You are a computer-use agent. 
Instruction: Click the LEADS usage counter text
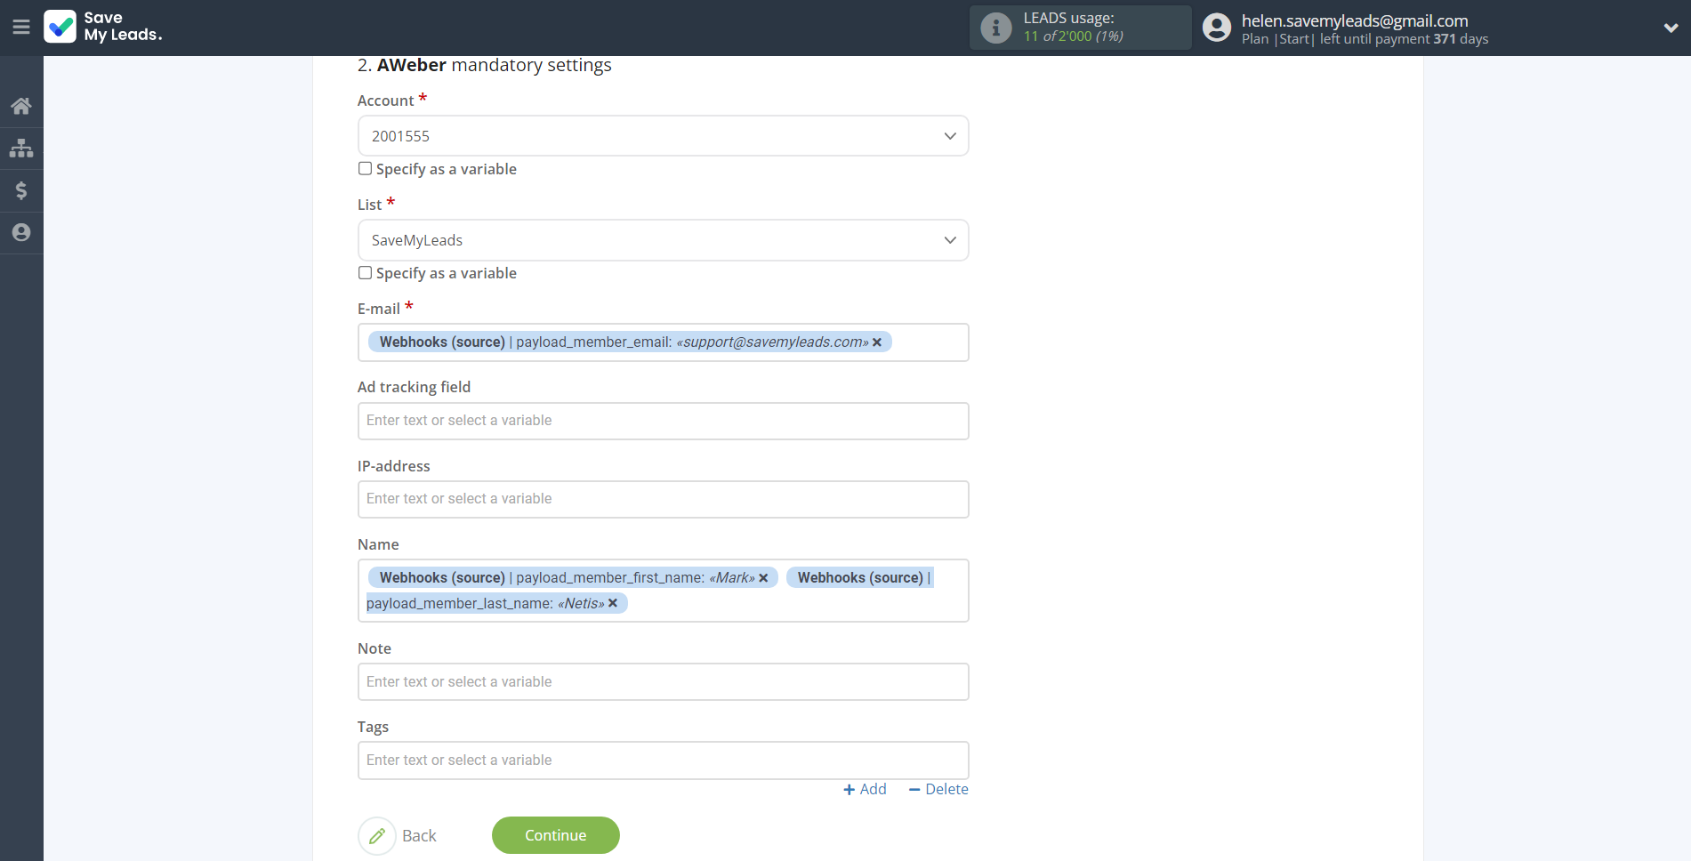[x=1074, y=36]
